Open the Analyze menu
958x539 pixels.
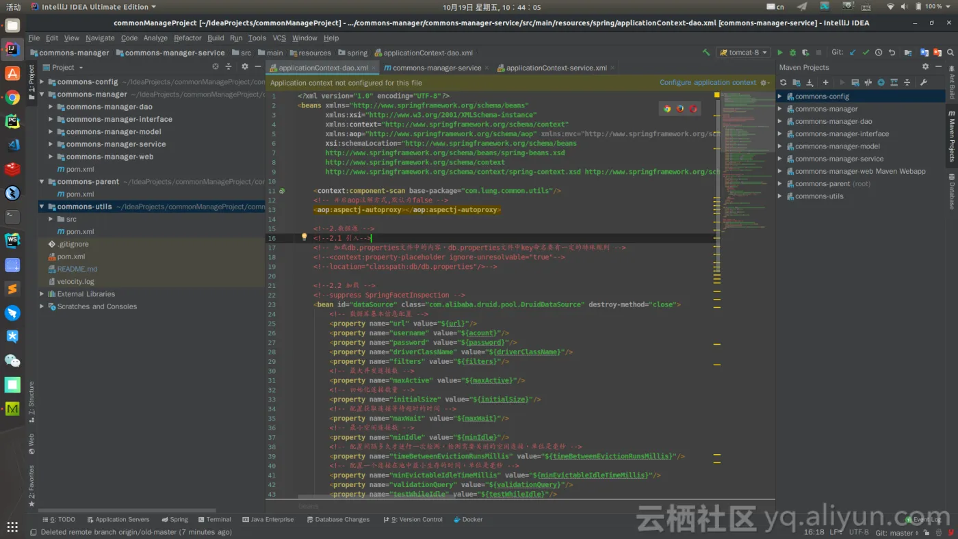(x=155, y=38)
